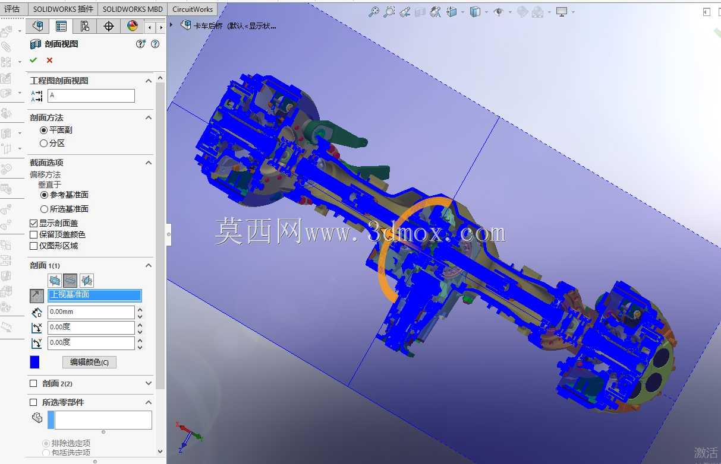Screen dimensions: 721x464
Task: Collapse 剖面方法 section
Action: coord(149,117)
